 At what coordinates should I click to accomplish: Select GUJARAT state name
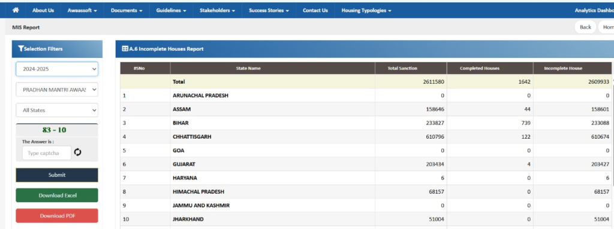coord(183,164)
